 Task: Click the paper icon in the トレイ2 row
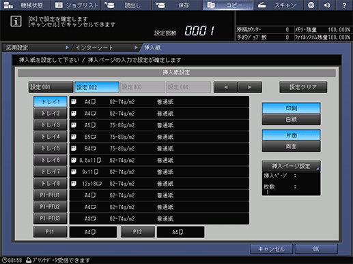(74, 114)
